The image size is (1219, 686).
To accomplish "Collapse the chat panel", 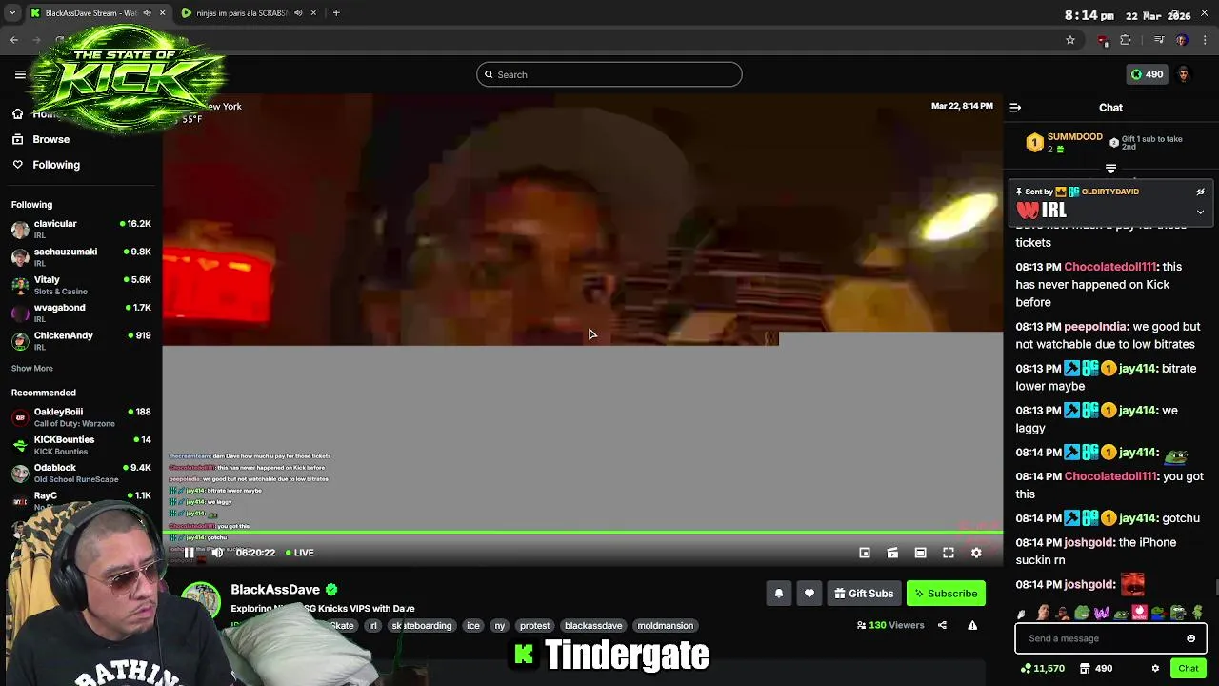I will pos(1015,108).
